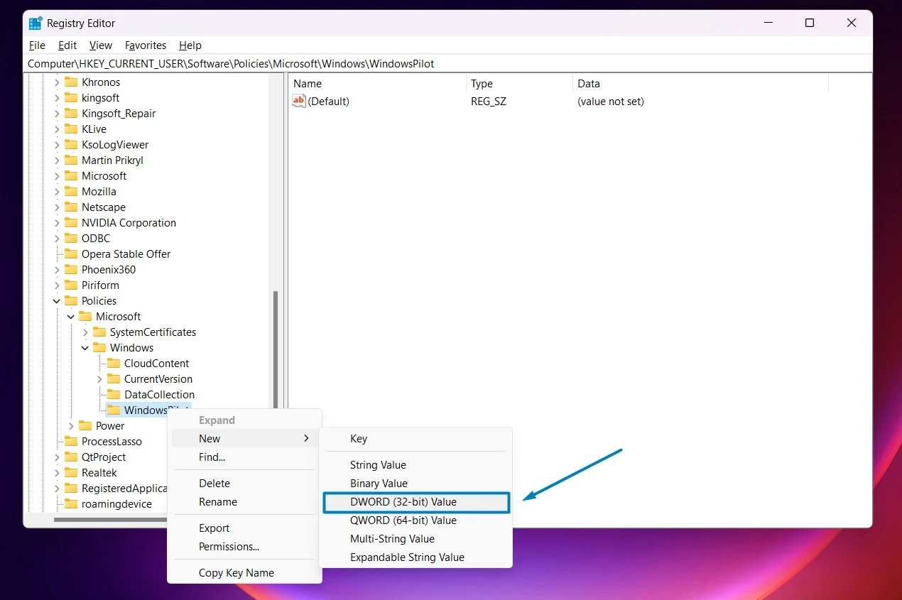Screen dimensions: 902x600
Task: Choose Key in the New submenu
Action: point(415,439)
